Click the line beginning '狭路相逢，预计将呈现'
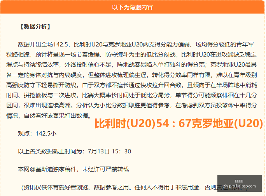266x196 pixels. pyautogui.click(x=131, y=55)
